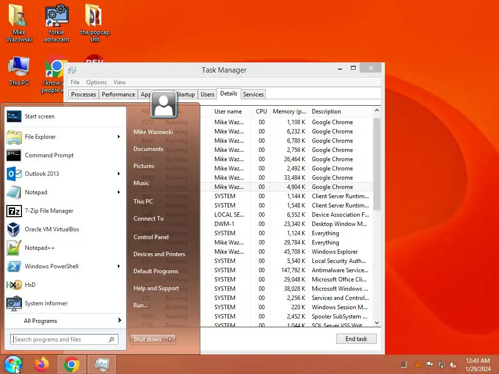
Task: Sort by Description column header
Action: 341,112
